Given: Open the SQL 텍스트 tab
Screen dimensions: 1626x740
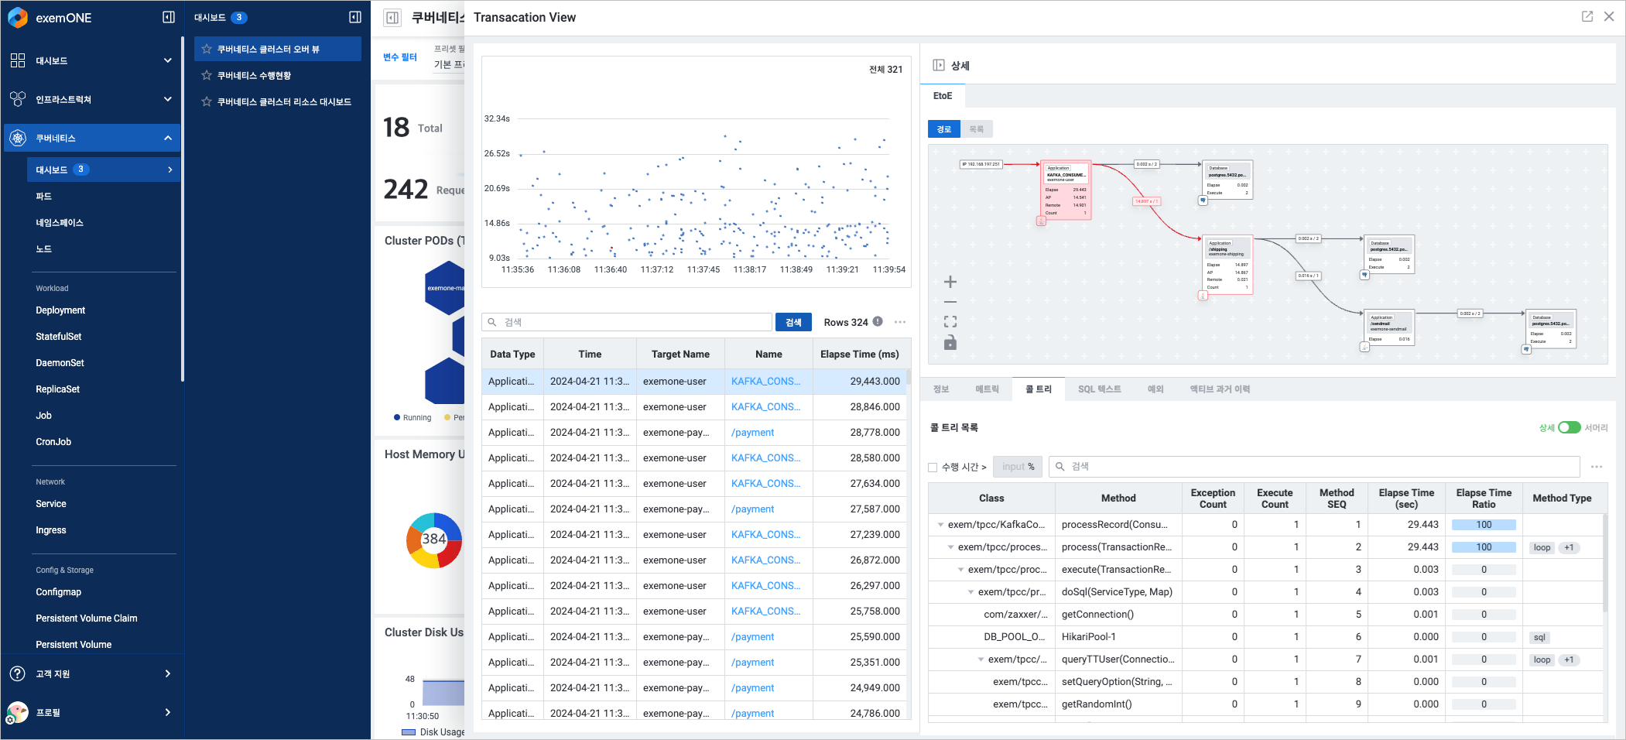Looking at the screenshot, I should tap(1099, 389).
